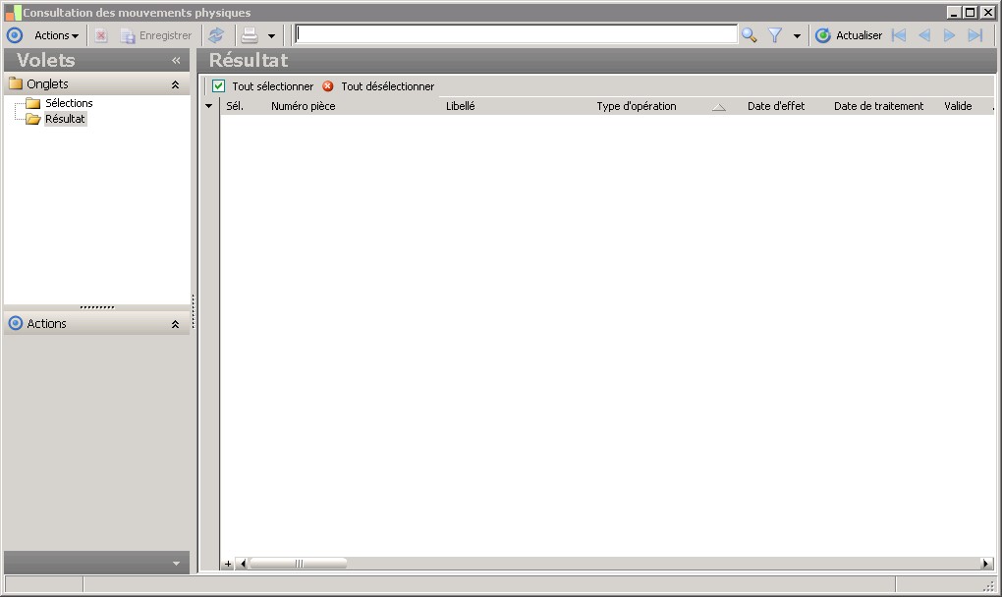1002x597 pixels.
Task: Sort by Type d'opération column header
Action: (x=637, y=107)
